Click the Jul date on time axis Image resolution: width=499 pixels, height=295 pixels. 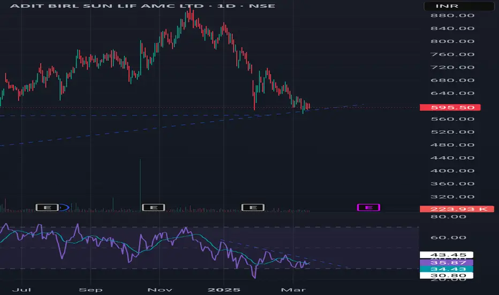[x=21, y=290]
